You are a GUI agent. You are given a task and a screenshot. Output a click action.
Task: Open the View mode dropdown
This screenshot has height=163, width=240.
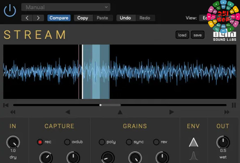tap(205, 18)
